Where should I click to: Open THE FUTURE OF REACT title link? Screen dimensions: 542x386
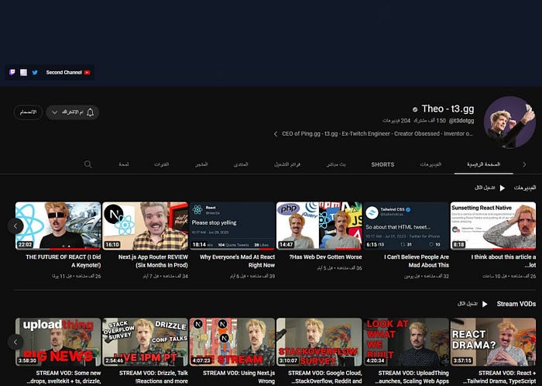63,261
